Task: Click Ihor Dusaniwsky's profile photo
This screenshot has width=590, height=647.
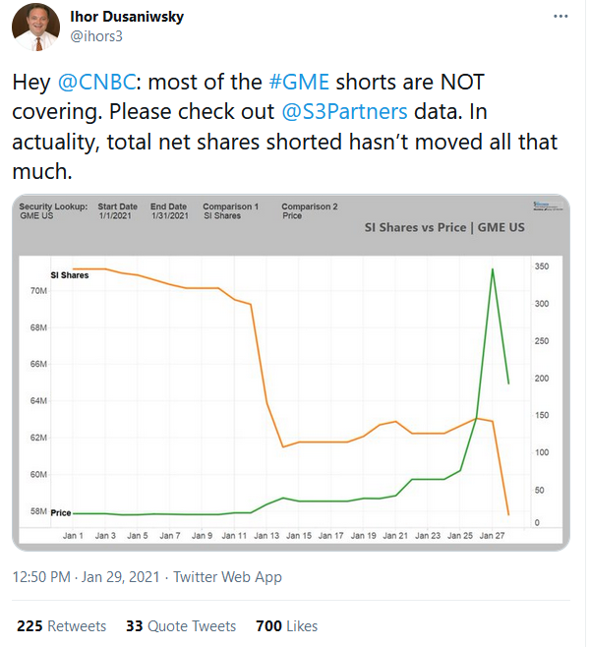Action: (x=35, y=27)
